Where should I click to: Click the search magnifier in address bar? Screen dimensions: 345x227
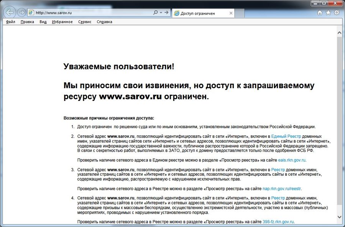point(155,13)
